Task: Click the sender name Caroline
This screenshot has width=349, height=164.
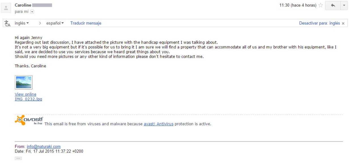Action: pyautogui.click(x=23, y=5)
